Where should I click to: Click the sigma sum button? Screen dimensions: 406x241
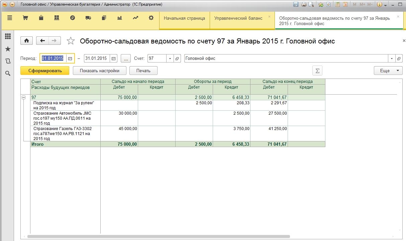(317, 71)
